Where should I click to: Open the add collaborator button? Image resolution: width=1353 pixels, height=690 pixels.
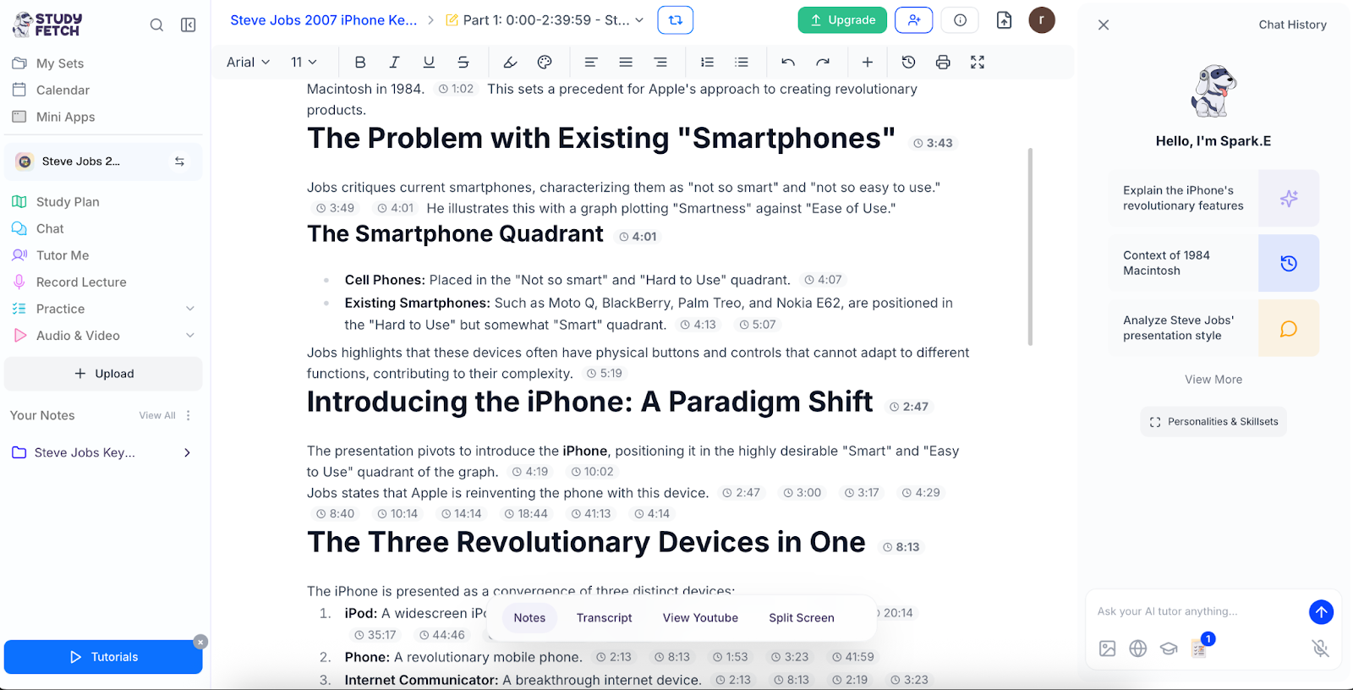click(914, 20)
